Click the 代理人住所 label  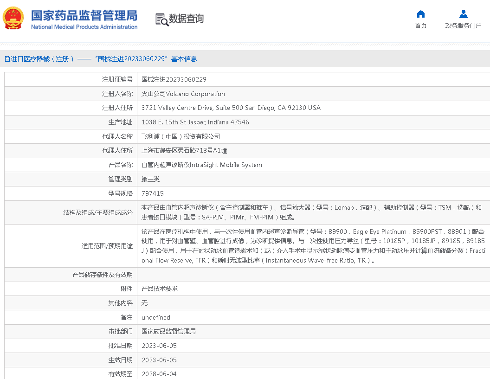click(117, 151)
